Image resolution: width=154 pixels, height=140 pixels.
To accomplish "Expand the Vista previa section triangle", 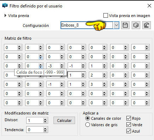I will (5, 16).
